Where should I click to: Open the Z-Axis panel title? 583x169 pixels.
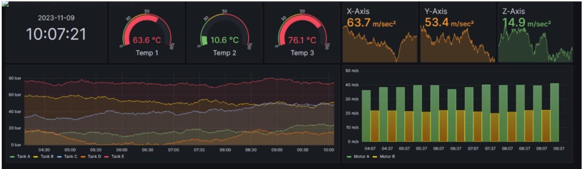click(x=514, y=12)
